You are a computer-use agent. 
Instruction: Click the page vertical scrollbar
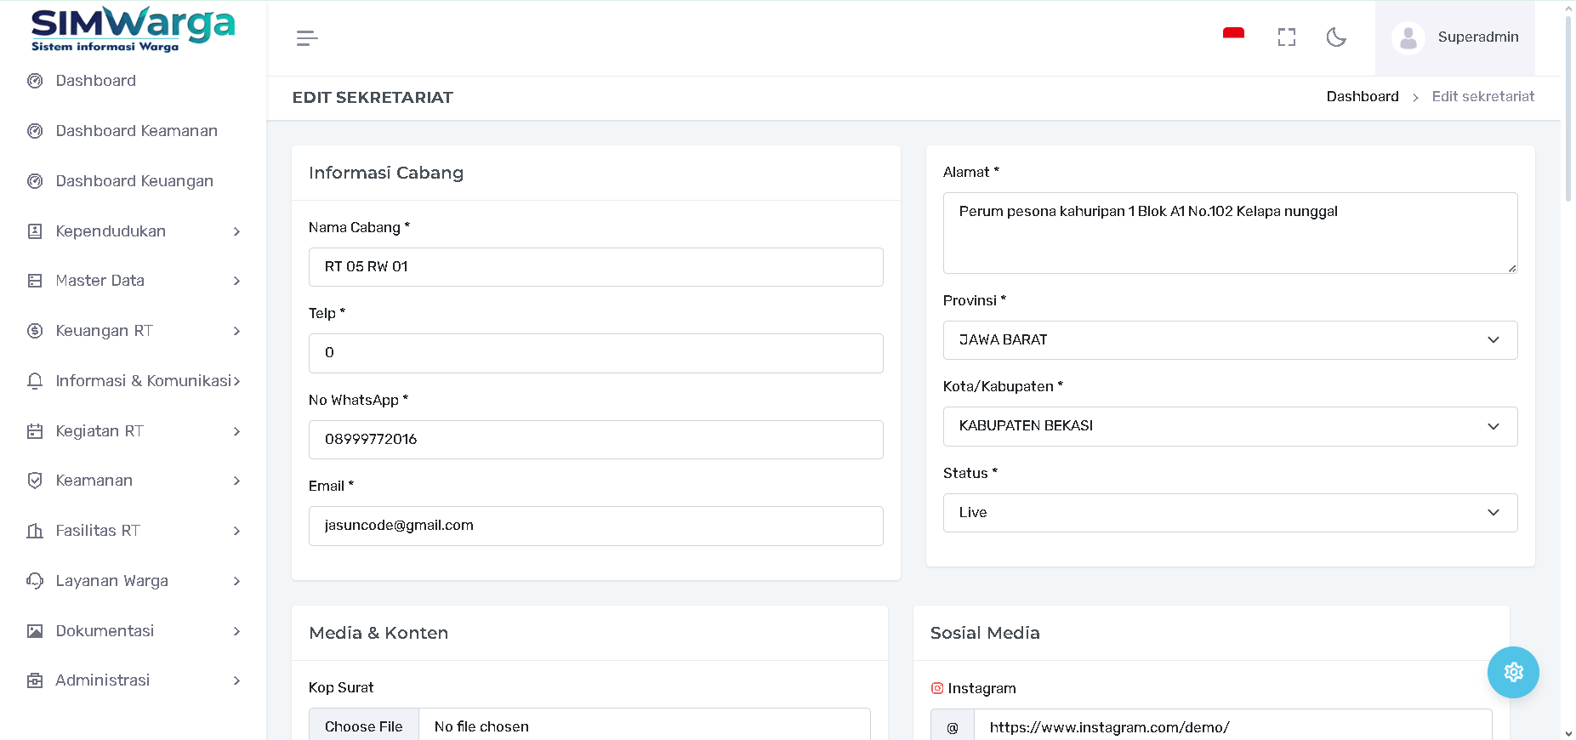1568,111
